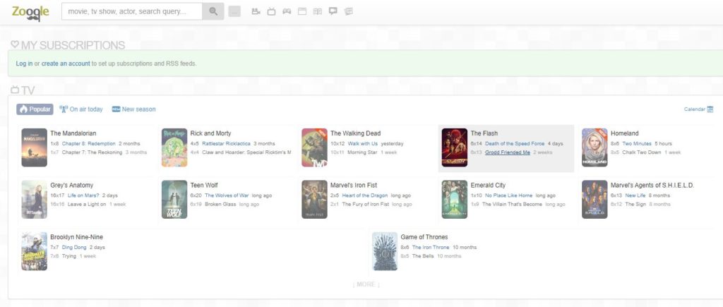Click the magnifier search button
The height and width of the screenshot is (307, 723).
(213, 11)
